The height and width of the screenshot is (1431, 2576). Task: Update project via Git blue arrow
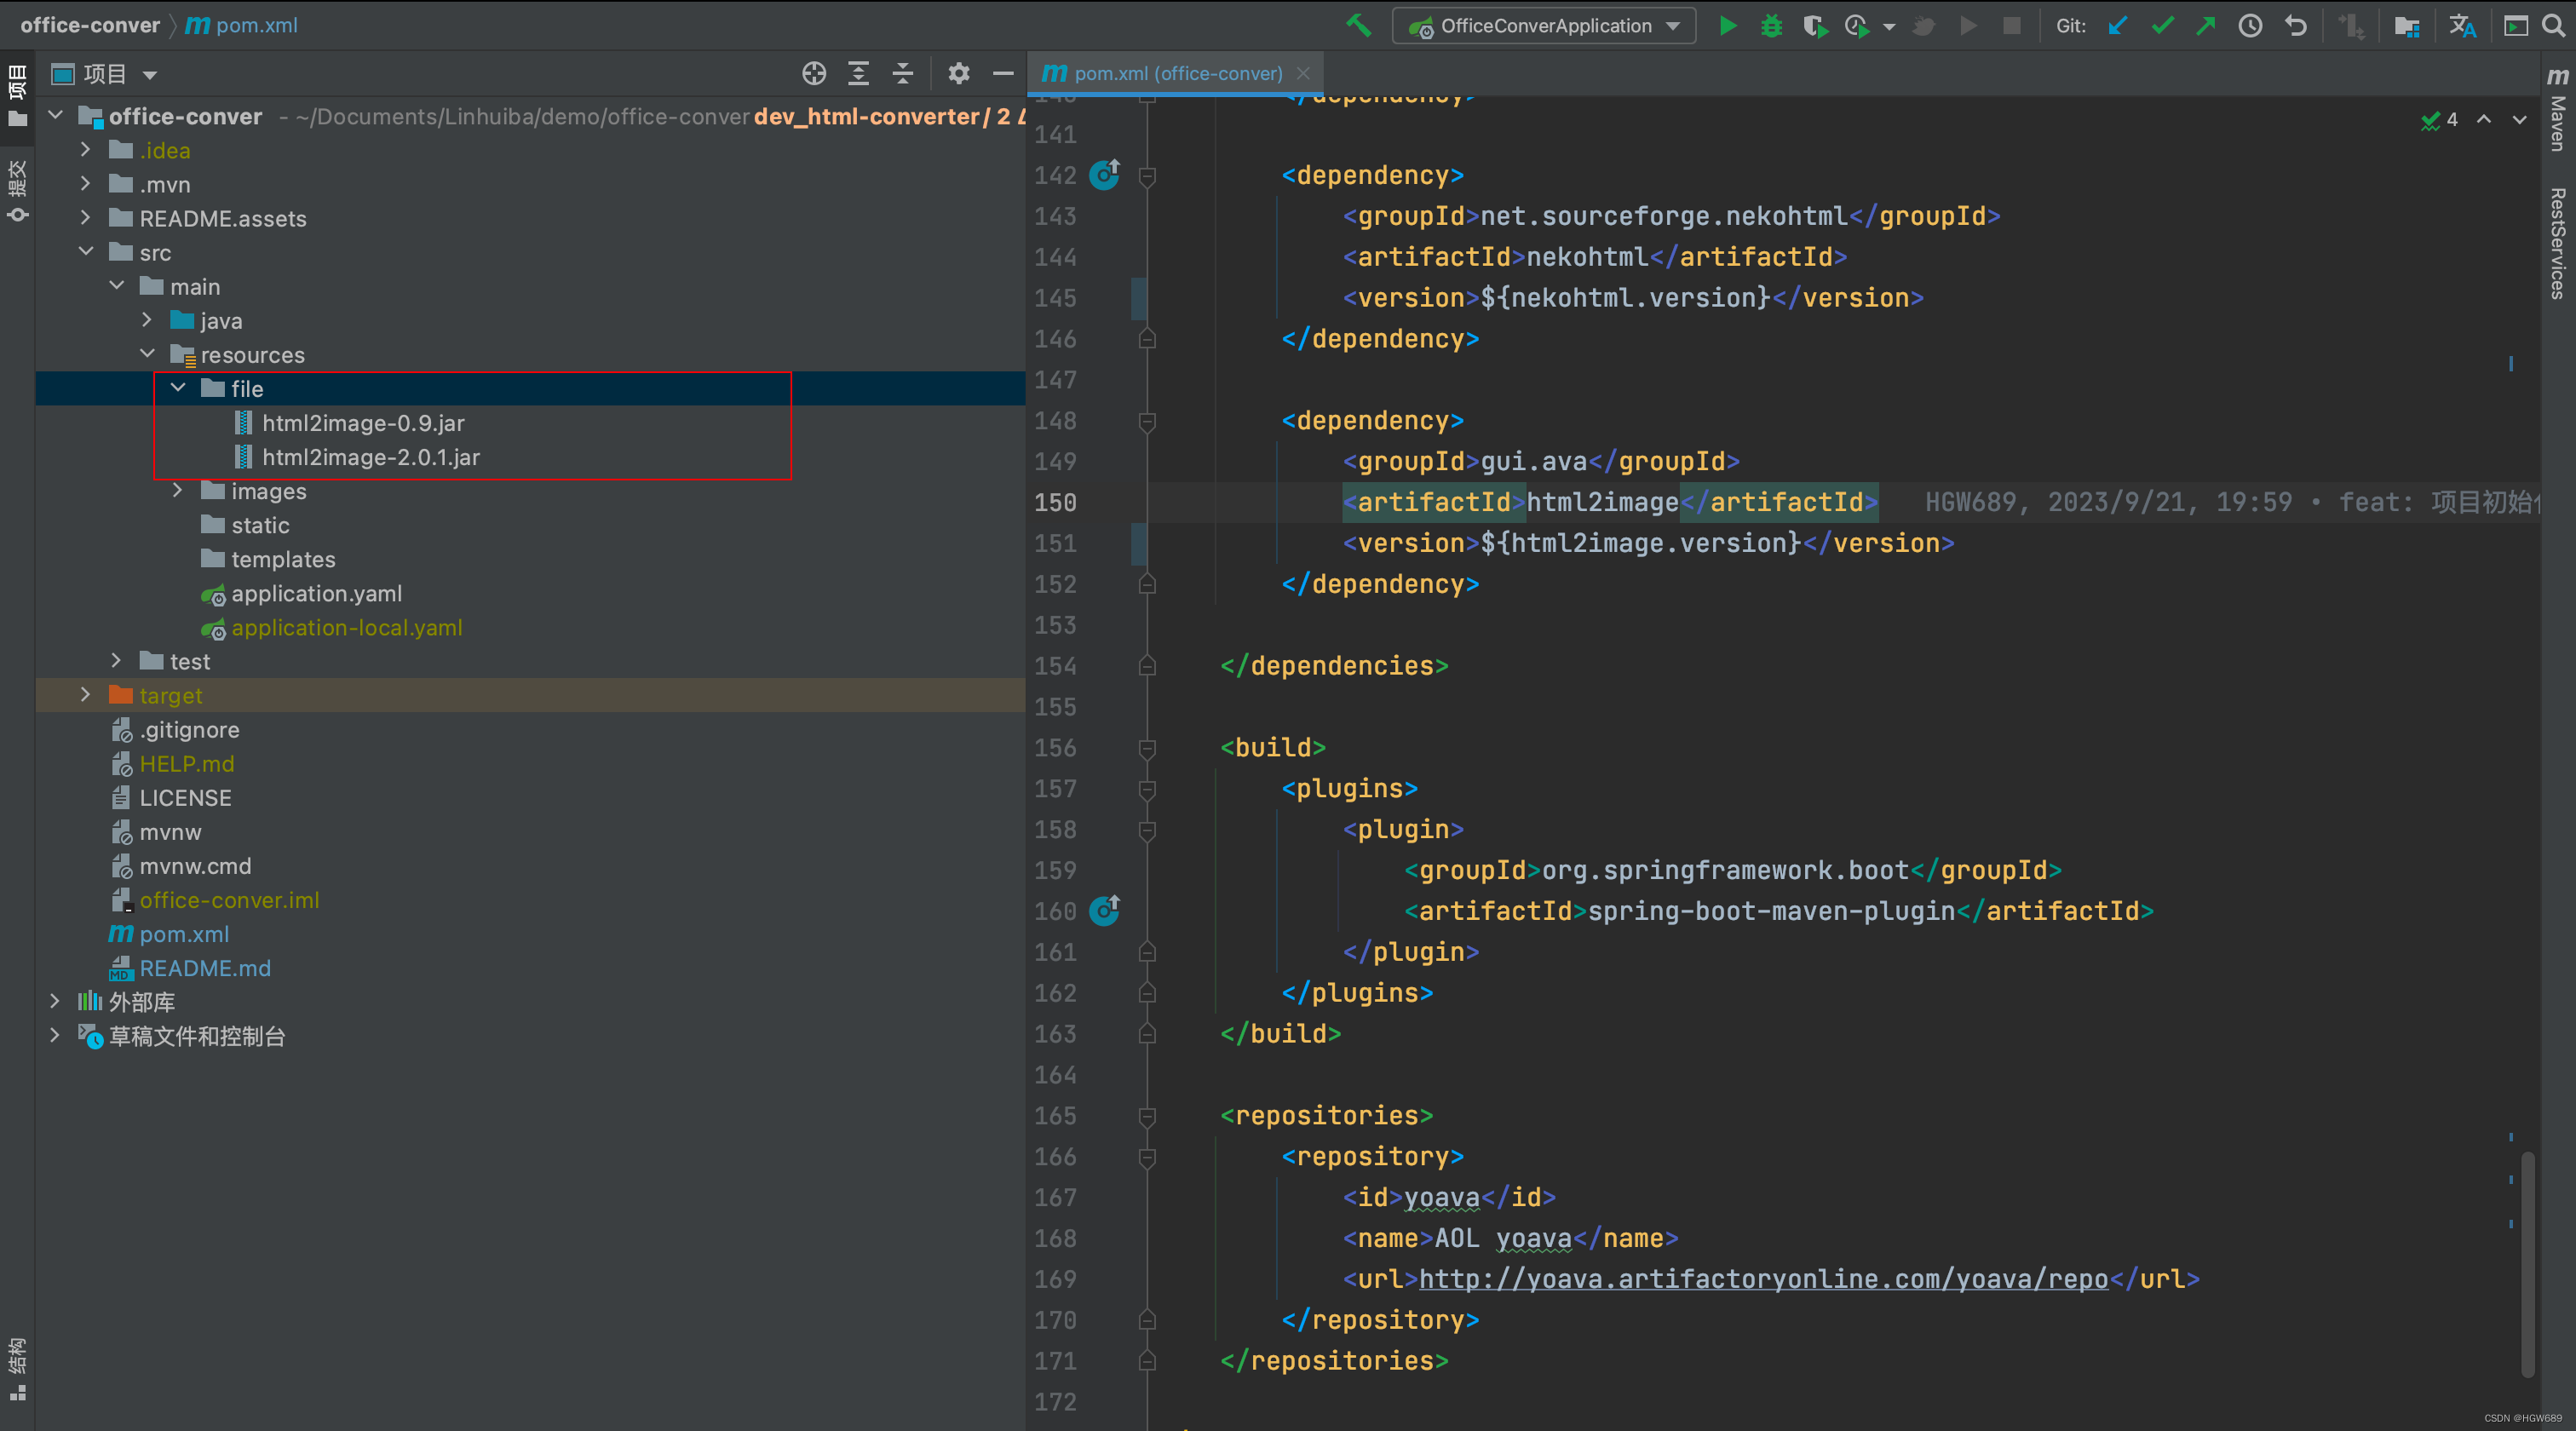2117,26
